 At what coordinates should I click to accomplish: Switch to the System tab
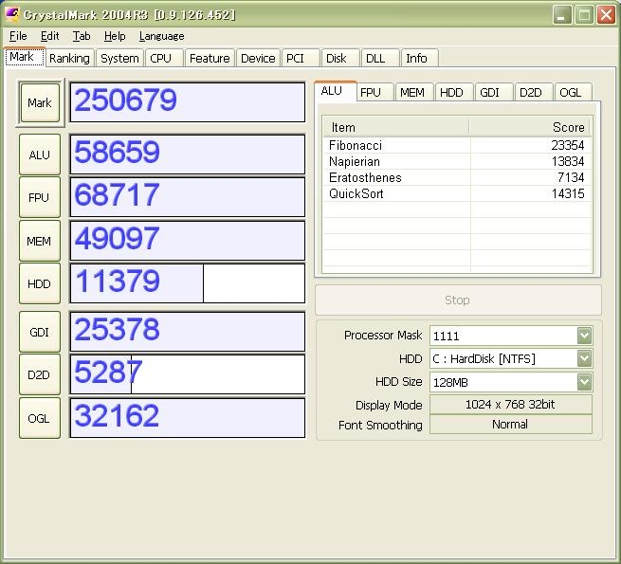119,58
